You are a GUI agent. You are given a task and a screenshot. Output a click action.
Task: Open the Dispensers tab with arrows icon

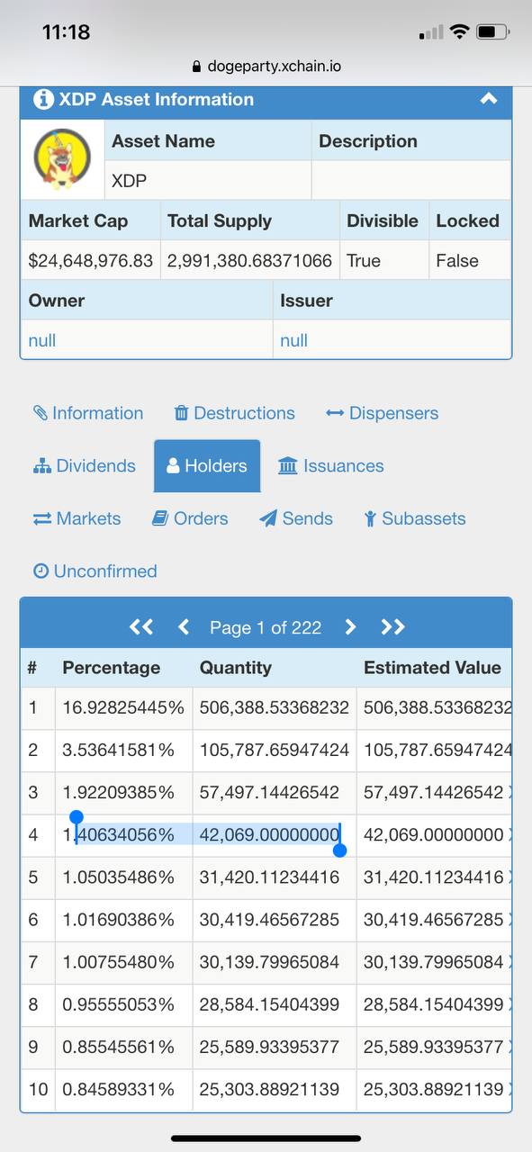pyautogui.click(x=382, y=413)
